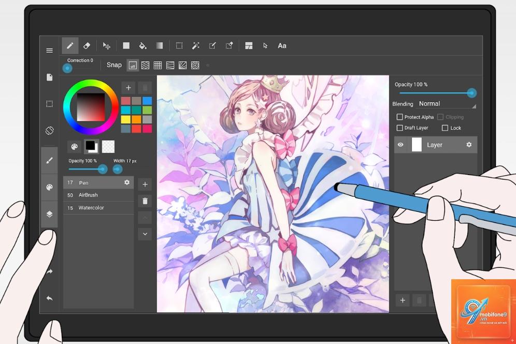Select the Magic Wand tool

point(196,46)
